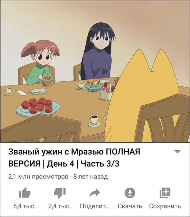Tap the share arrow icon
The width and height of the screenshot is (190, 217).
(95, 193)
